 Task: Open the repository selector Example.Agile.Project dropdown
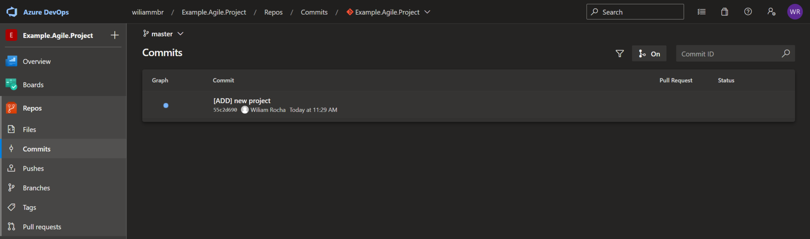click(x=388, y=12)
